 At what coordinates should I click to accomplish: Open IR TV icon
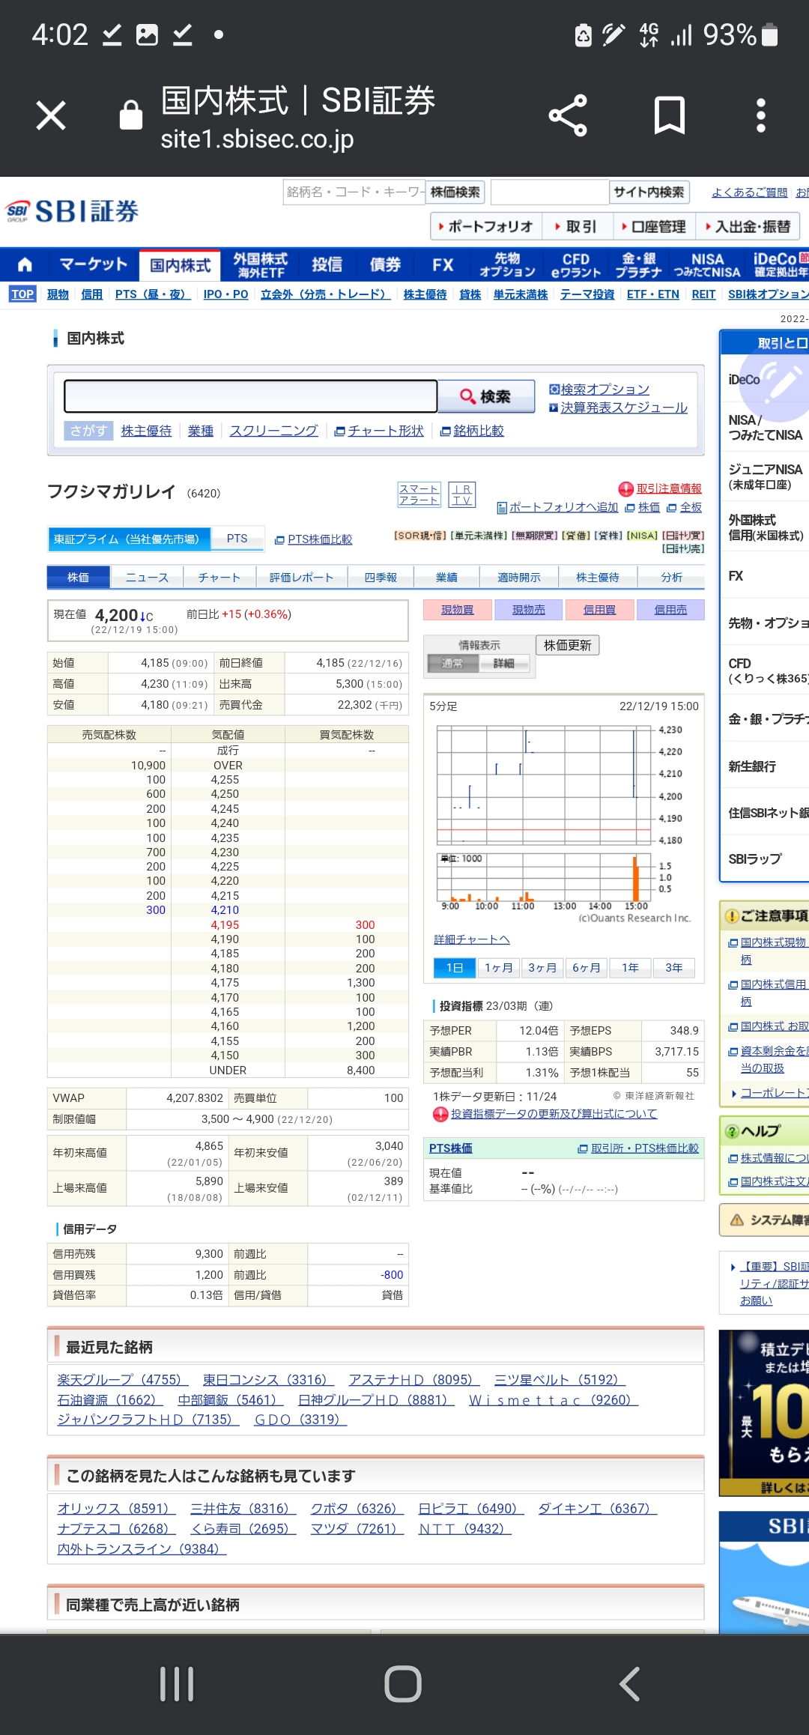(462, 494)
